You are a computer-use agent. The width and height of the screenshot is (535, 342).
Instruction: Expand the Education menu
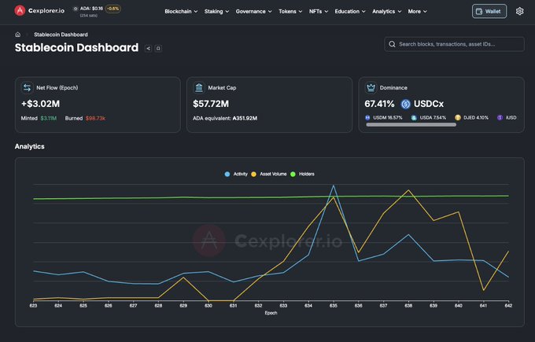click(x=350, y=11)
